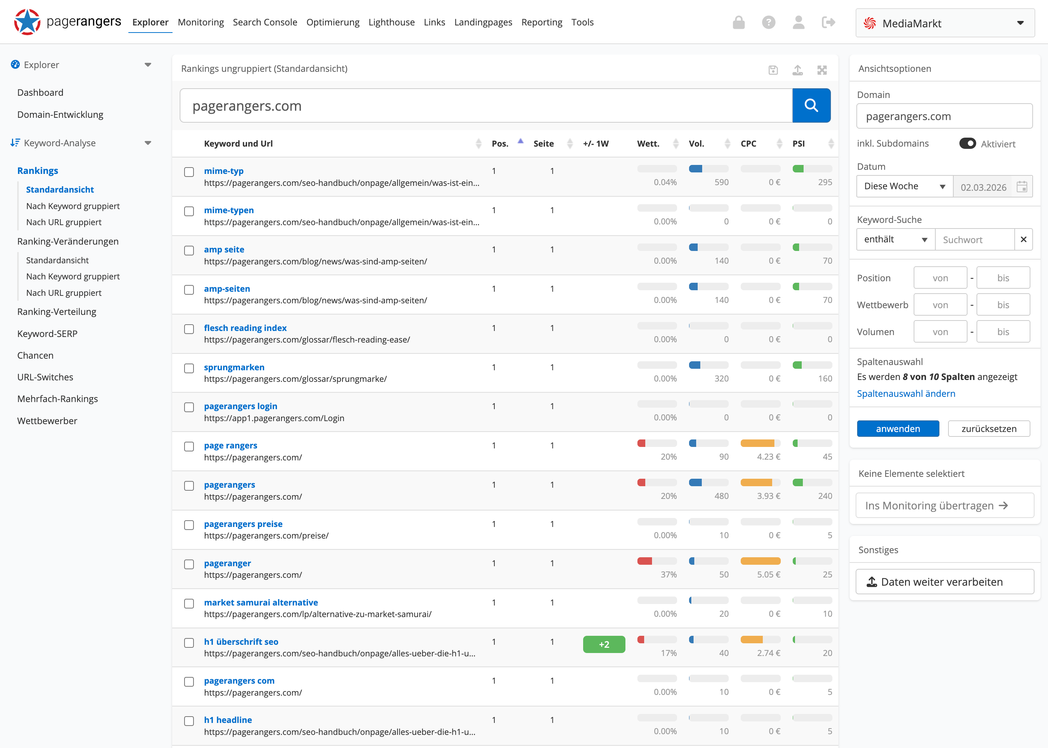Screen dimensions: 1048x748
Task: Expand the enthält keyword filter dropdown
Action: pos(895,239)
